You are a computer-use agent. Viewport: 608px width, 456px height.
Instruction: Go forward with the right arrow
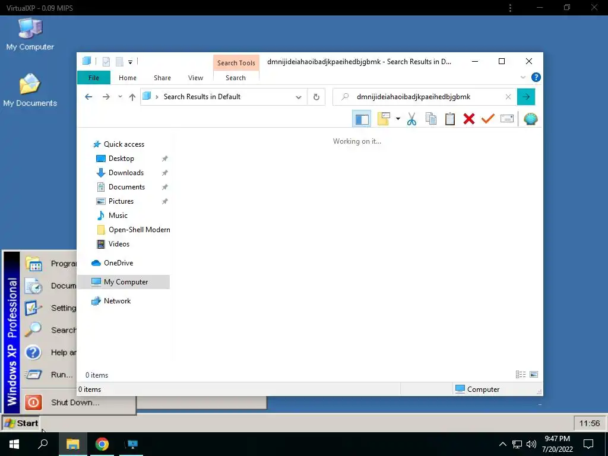coord(106,97)
